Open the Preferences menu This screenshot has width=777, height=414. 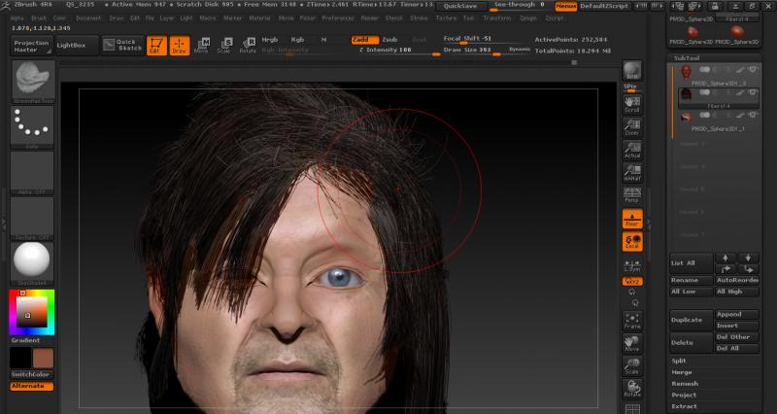point(338,17)
